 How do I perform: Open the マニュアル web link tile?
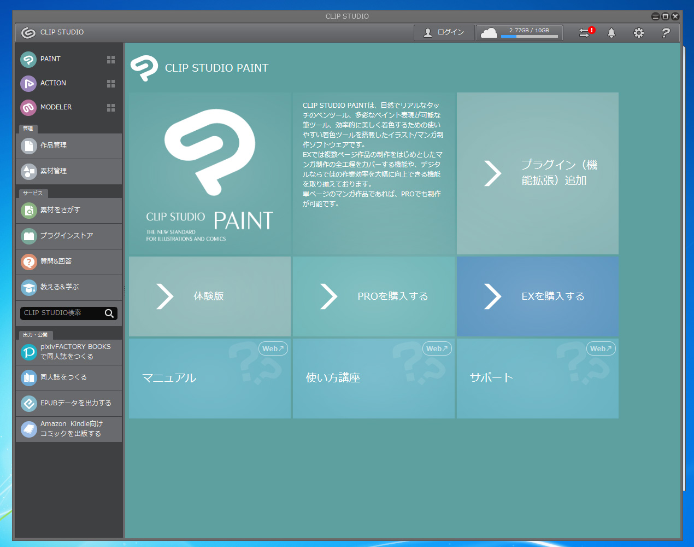tap(209, 378)
